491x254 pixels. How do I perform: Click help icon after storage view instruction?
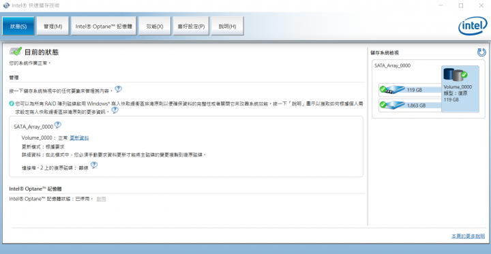118,89
